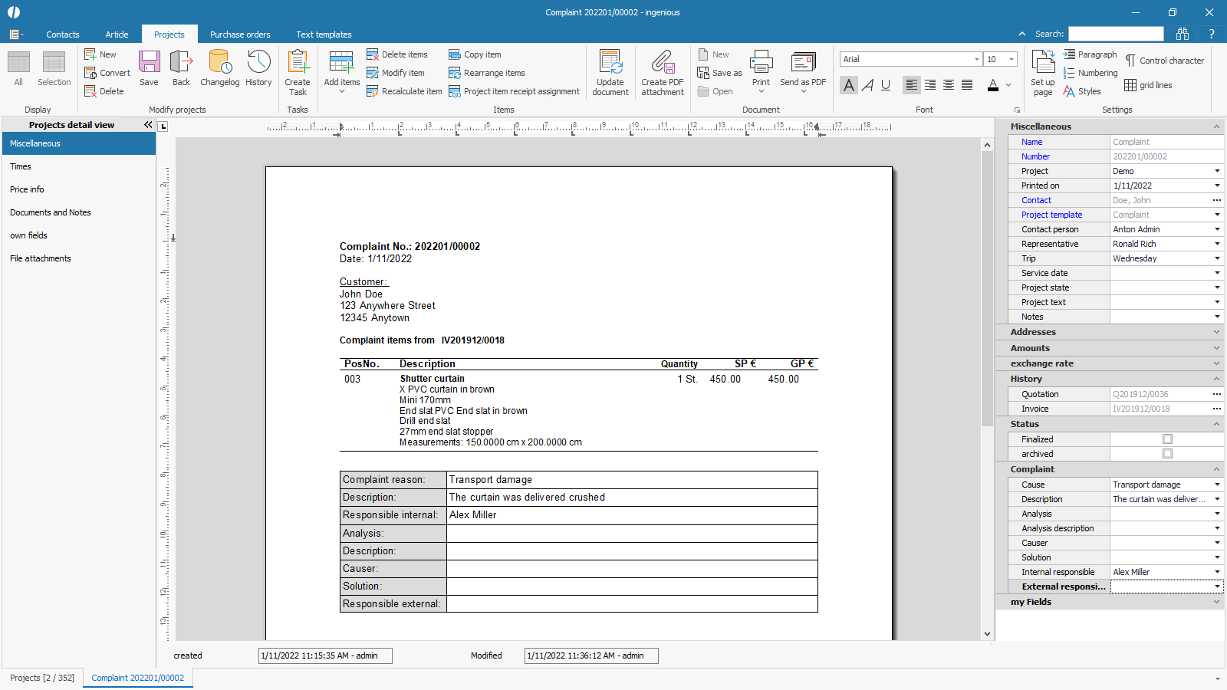This screenshot has width=1227, height=690.
Task: Select Price info in the detail view
Action: (x=27, y=189)
